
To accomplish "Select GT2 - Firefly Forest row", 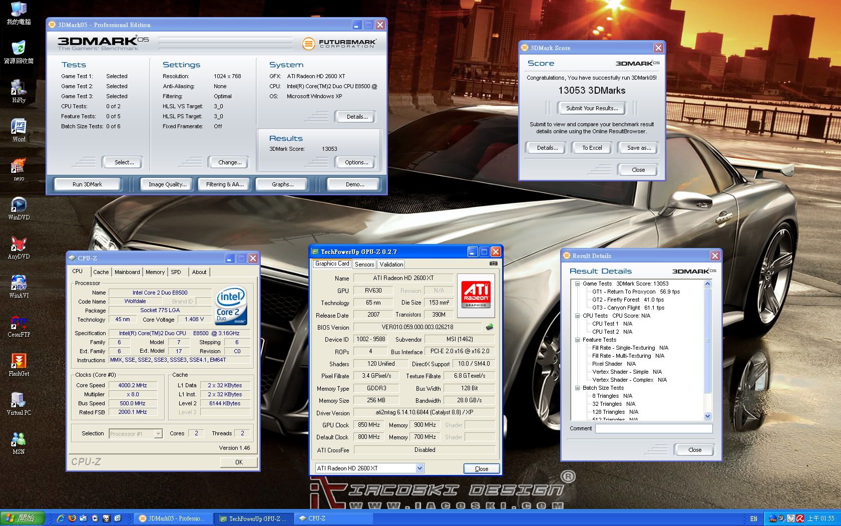I will coord(628,300).
